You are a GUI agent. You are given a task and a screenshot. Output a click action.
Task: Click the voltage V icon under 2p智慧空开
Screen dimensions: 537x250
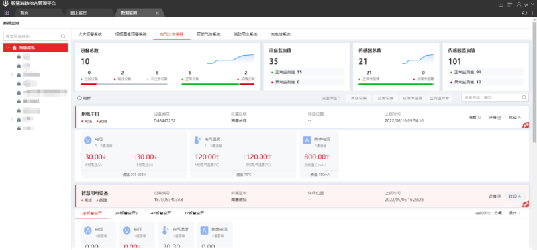pos(127,231)
